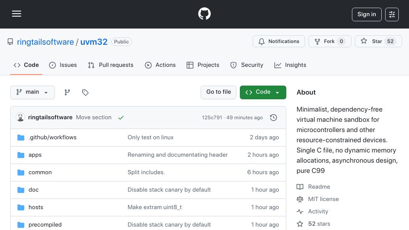This screenshot has height=230, width=409.
Task: Open commit history clock icon
Action: [x=274, y=118]
